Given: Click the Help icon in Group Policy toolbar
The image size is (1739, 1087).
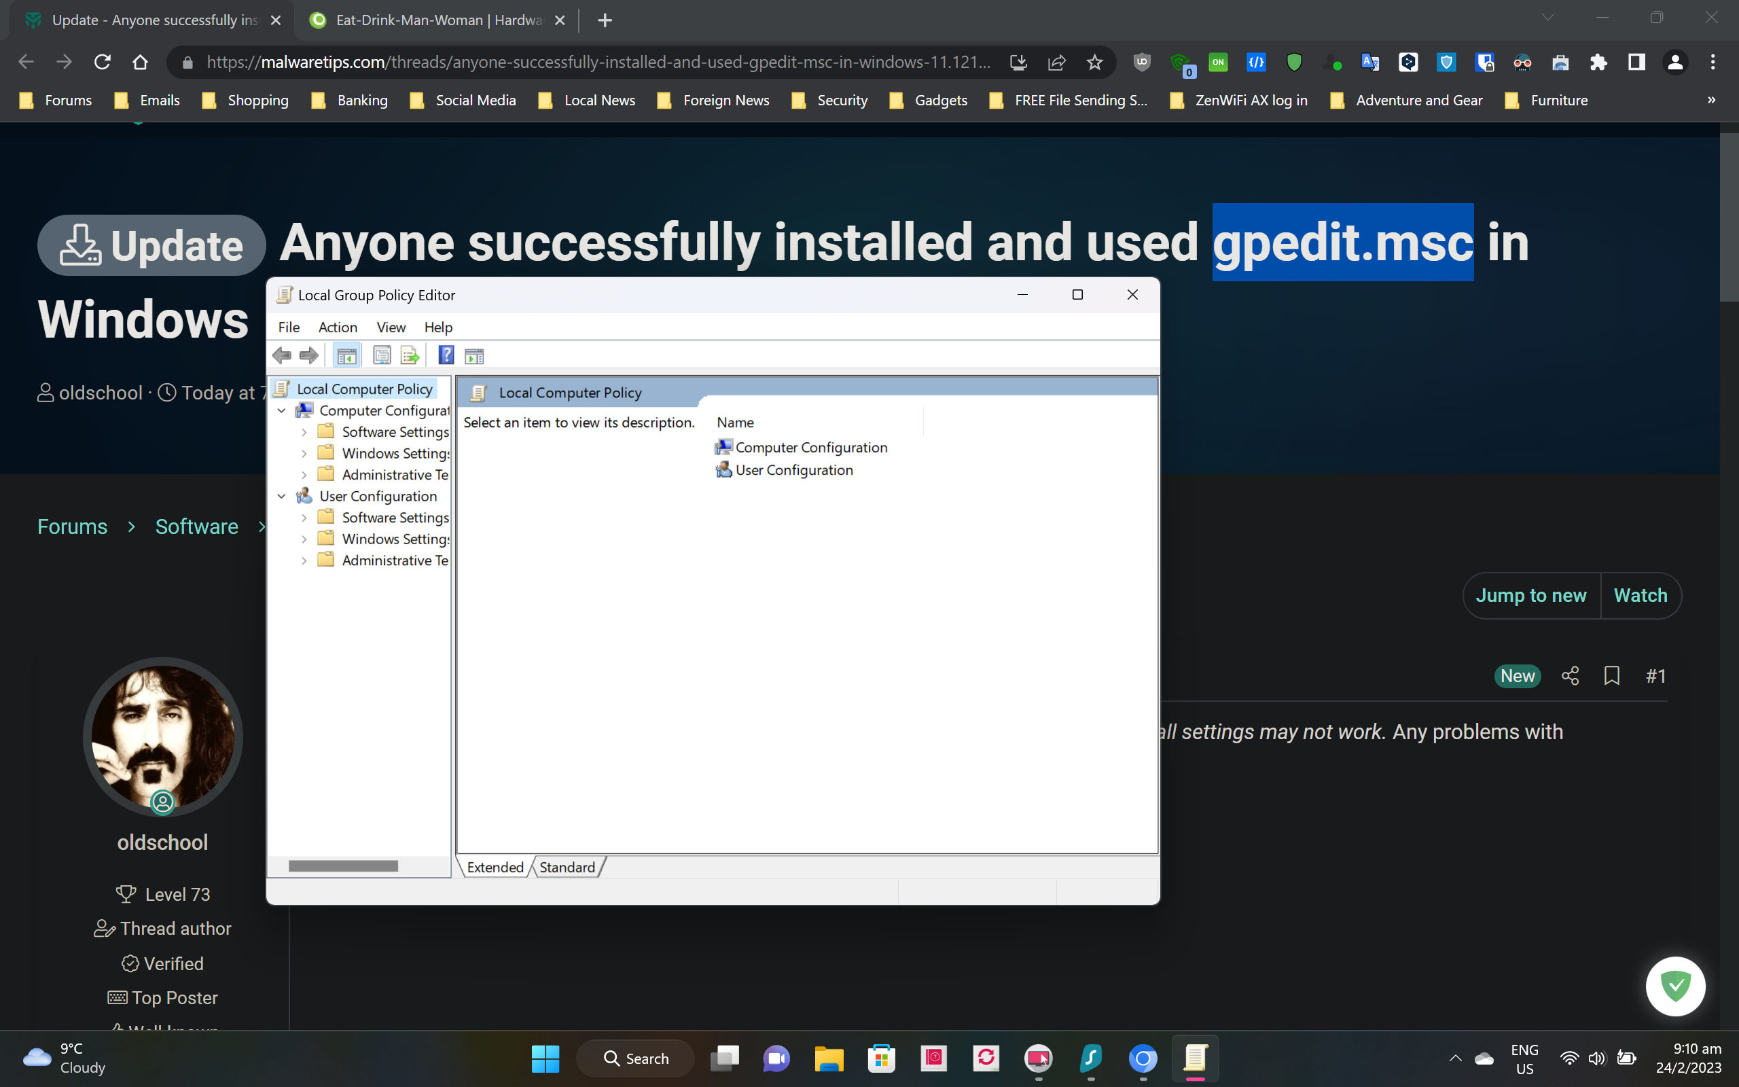Looking at the screenshot, I should pyautogui.click(x=446, y=355).
